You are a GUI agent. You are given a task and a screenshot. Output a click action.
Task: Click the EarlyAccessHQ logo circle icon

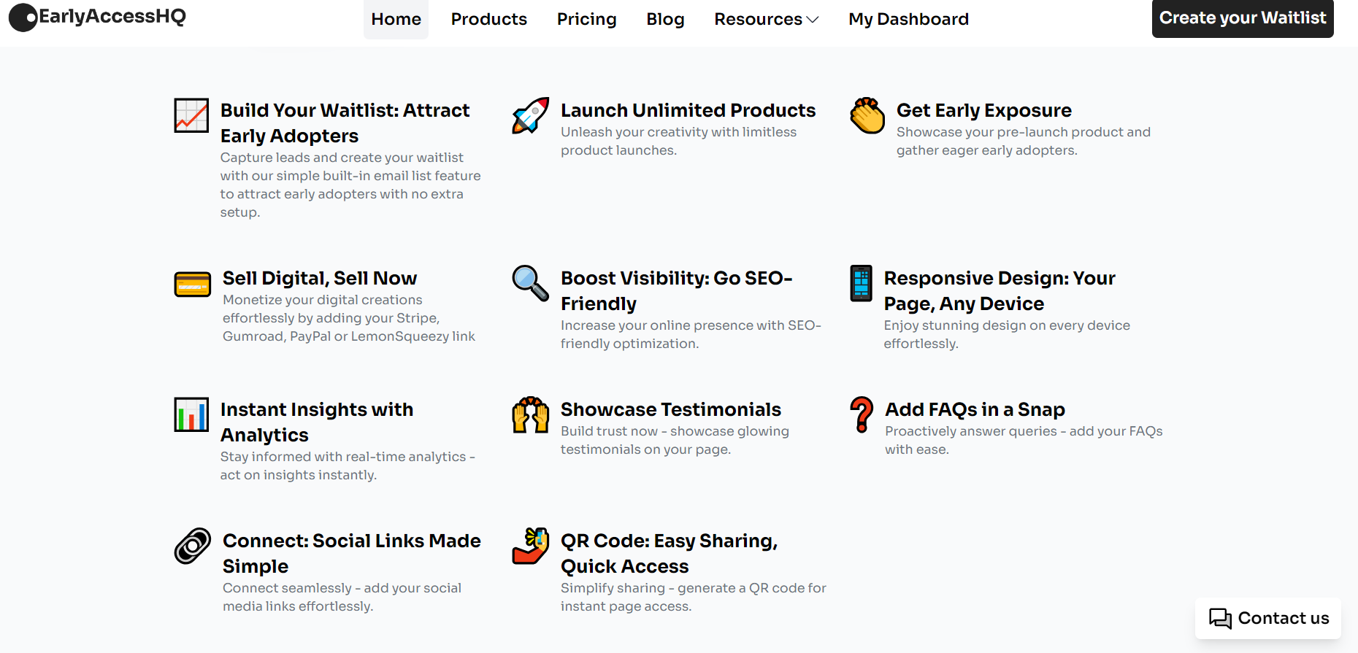tap(23, 18)
